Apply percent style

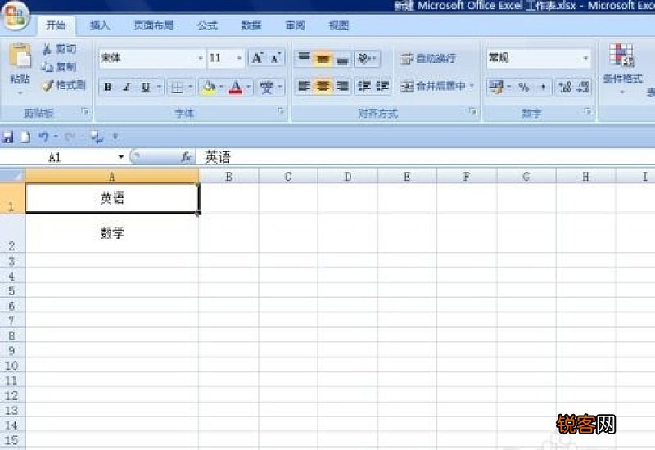click(524, 87)
